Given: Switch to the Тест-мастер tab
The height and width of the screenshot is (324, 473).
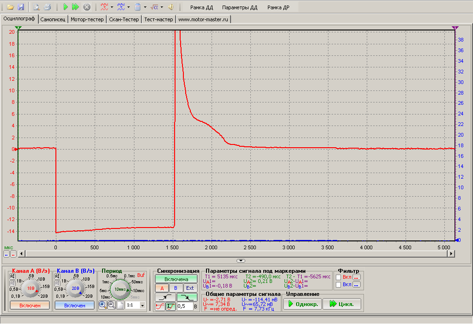Looking at the screenshot, I should 159,19.
